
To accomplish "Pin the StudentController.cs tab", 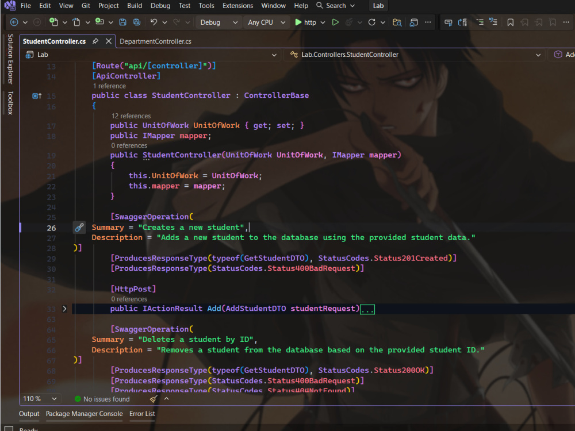I will click(x=95, y=41).
